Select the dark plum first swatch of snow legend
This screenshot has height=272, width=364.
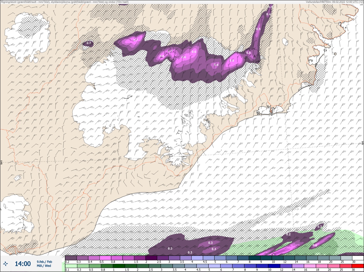[x=71, y=258]
